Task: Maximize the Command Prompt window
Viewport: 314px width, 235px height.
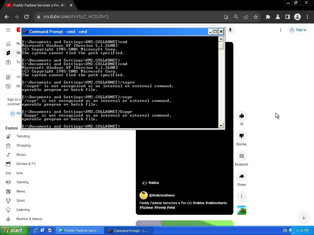Action: tap(215, 32)
